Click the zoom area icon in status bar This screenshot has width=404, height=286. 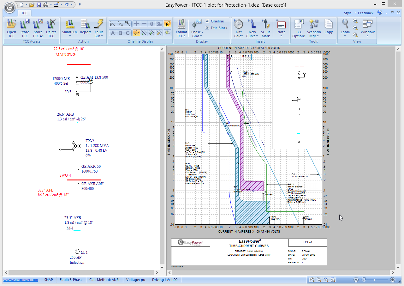click(x=319, y=280)
